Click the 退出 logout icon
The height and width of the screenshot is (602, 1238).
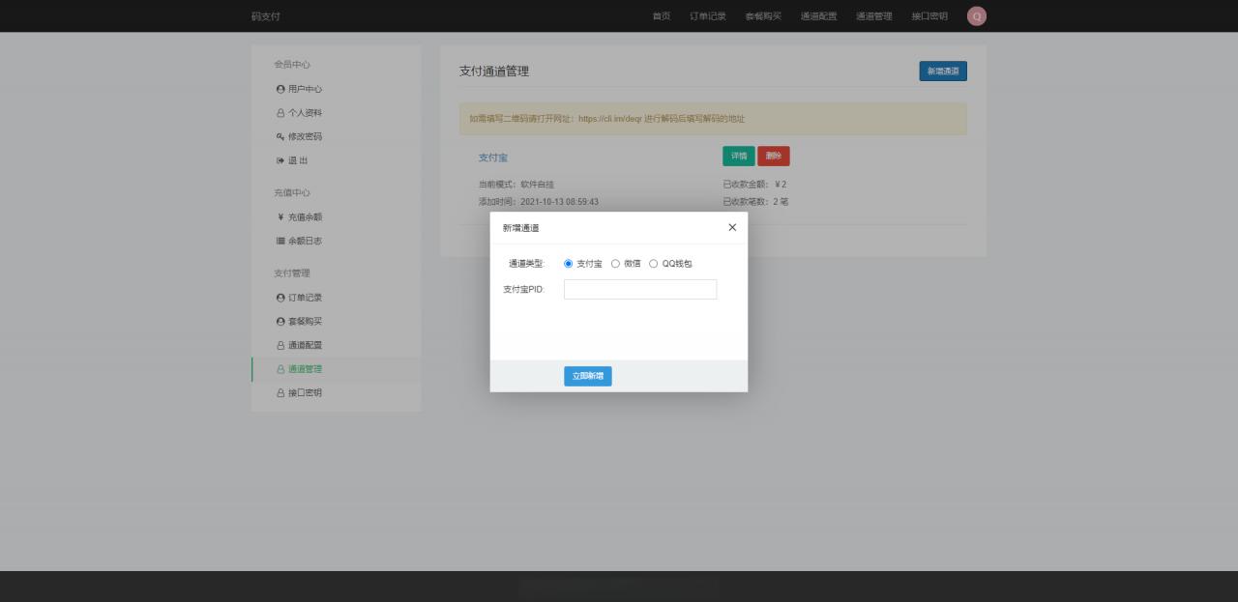[280, 160]
